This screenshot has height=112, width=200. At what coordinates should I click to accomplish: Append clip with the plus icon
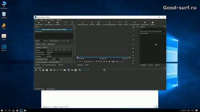(51, 70)
